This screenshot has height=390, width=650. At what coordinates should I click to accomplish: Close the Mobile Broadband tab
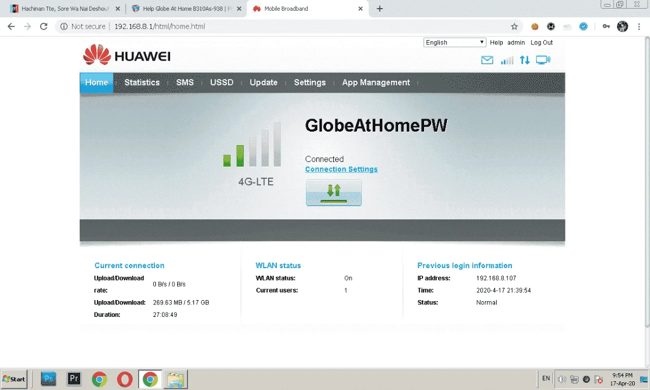360,9
